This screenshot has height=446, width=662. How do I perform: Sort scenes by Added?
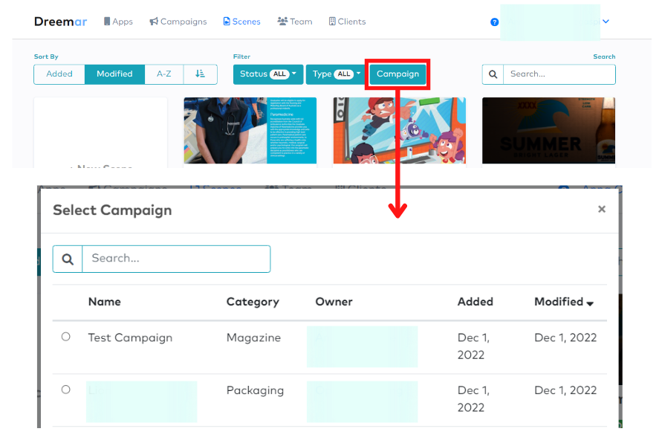[59, 74]
